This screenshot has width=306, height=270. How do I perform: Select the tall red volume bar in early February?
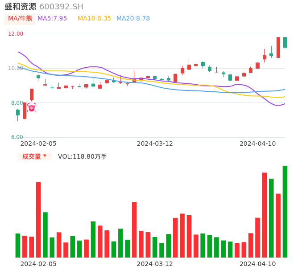[38, 220]
